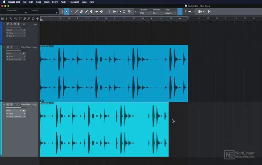Open track 2's Drum Drive 115.1 dropdown

click(x=16, y=59)
